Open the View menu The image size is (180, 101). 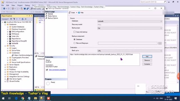13,5
